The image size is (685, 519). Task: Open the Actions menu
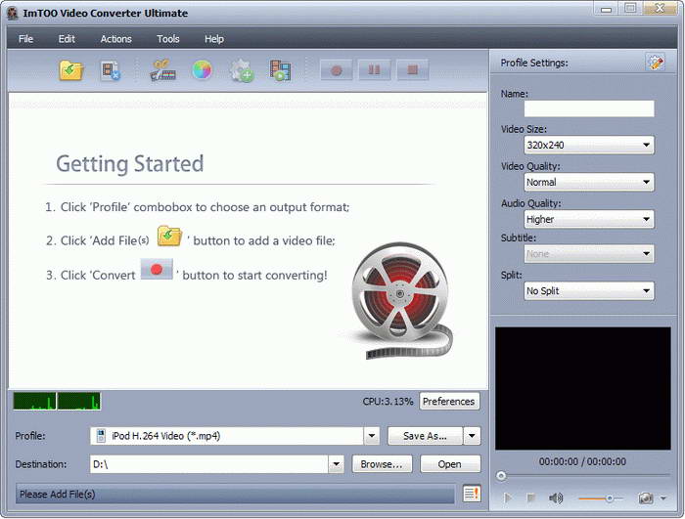coord(115,39)
